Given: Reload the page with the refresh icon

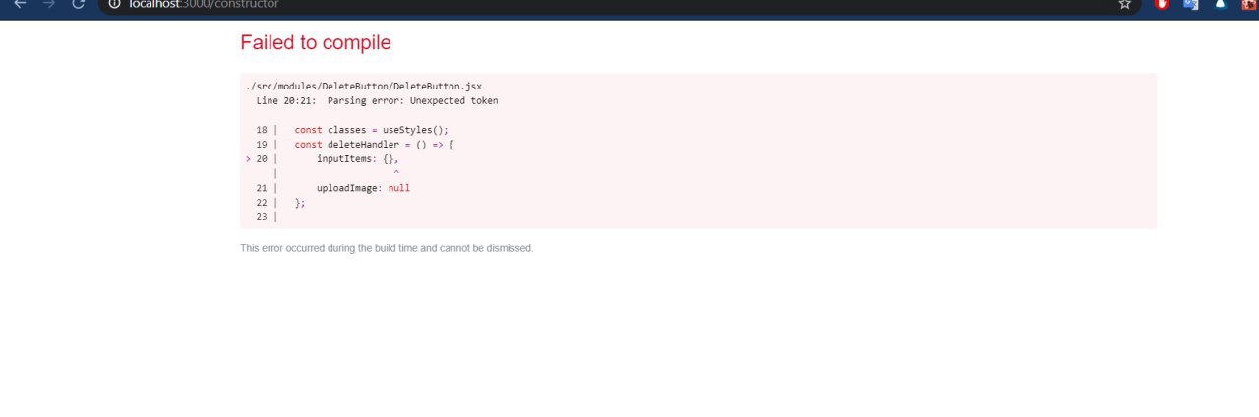Looking at the screenshot, I should click(78, 4).
